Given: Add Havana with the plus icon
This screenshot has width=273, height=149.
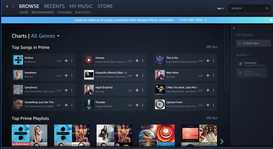Looking at the screenshot, I should [x=137, y=61].
